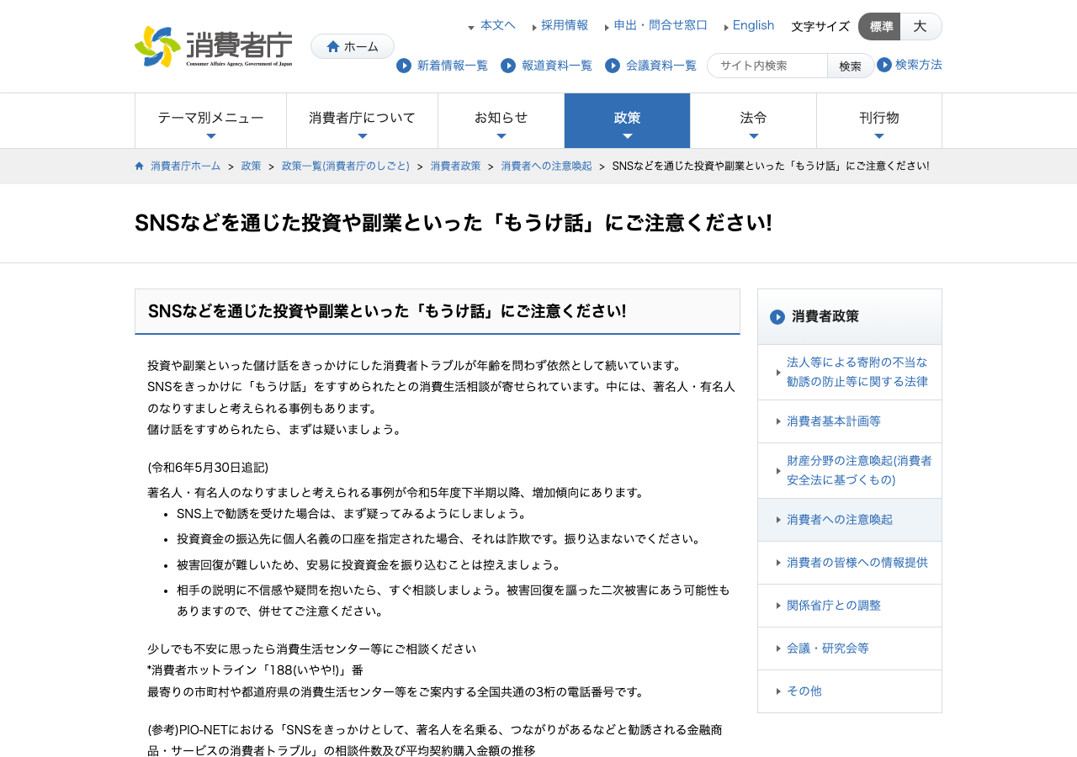
Task: Expand the テーマ別メニュー dropdown
Action: (210, 120)
